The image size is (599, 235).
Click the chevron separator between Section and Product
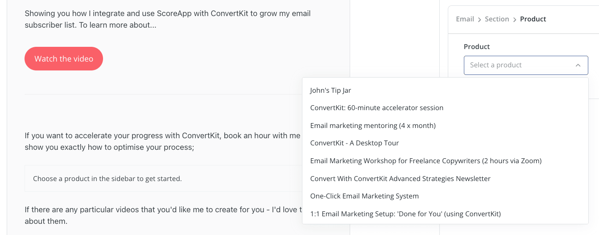pyautogui.click(x=515, y=19)
